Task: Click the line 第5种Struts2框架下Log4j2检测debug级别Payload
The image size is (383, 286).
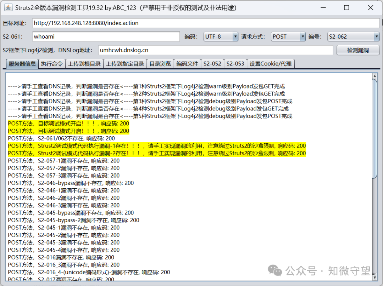Action: click(150, 116)
